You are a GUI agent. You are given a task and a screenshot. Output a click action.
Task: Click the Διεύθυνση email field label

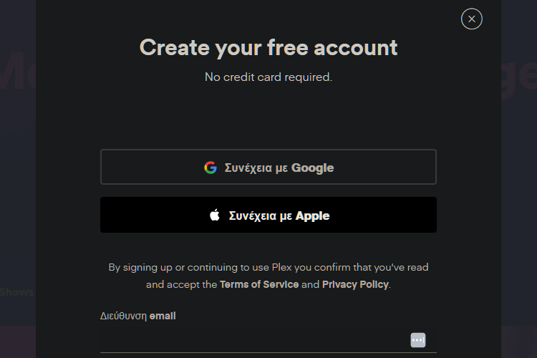137,316
